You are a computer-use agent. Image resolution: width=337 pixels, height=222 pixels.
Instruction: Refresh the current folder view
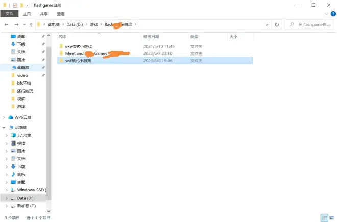[x=277, y=24]
